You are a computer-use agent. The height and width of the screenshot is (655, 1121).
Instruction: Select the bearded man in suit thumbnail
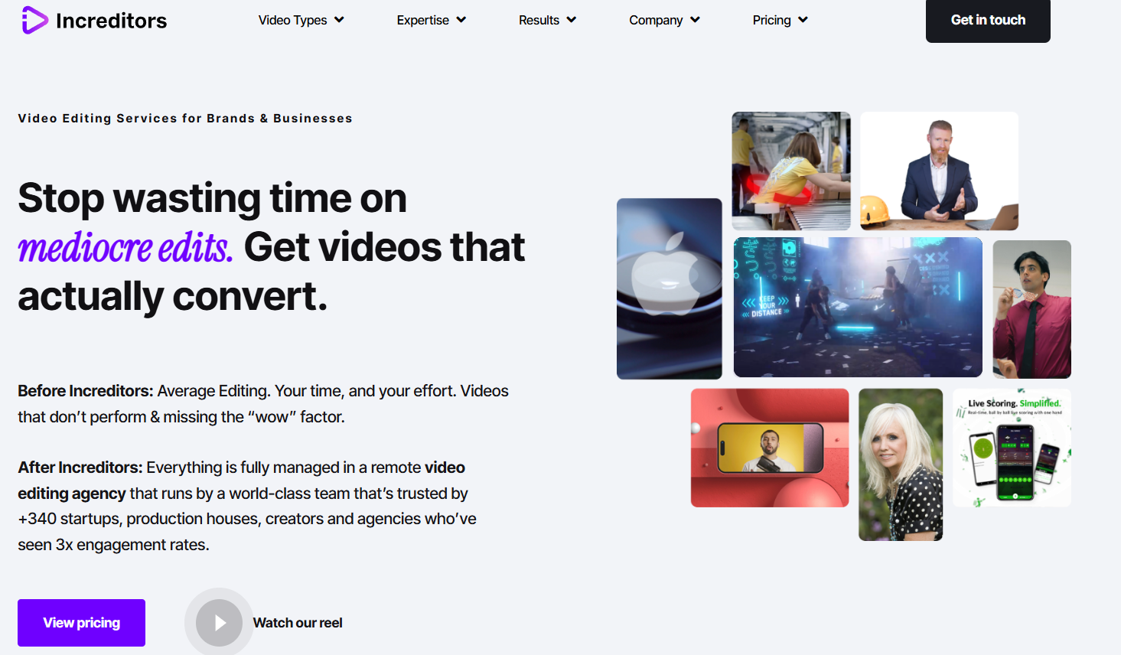[939, 171]
